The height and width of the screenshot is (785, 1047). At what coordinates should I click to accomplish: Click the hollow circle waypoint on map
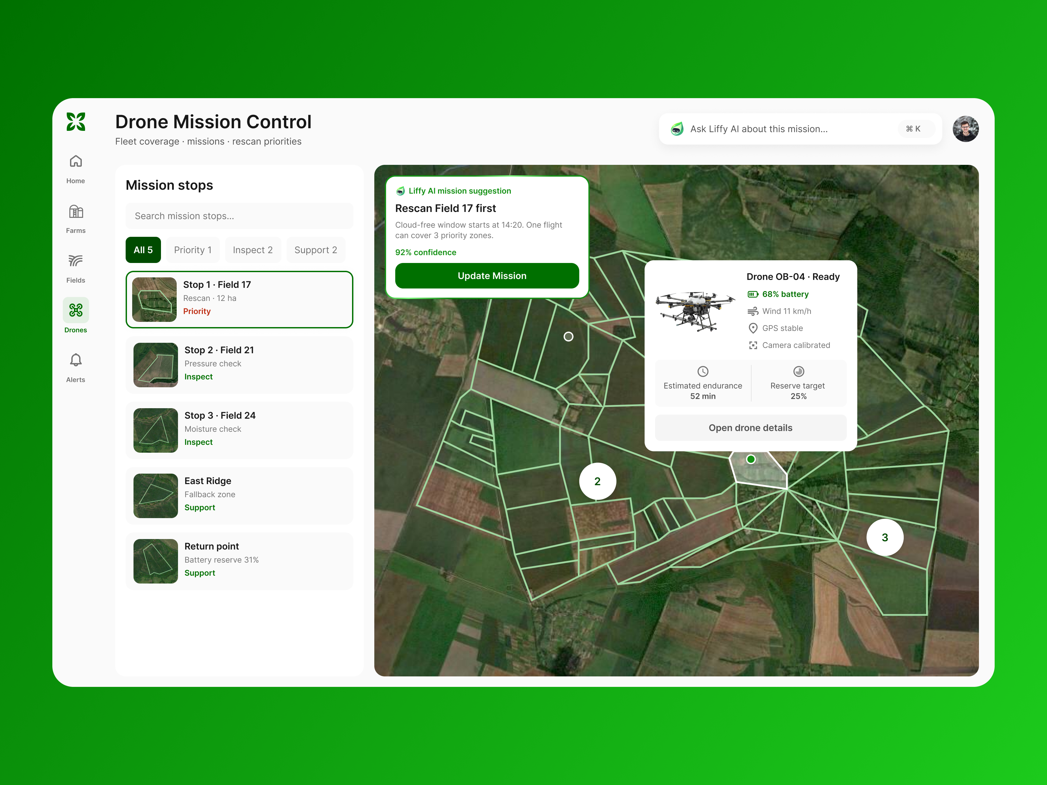point(568,337)
